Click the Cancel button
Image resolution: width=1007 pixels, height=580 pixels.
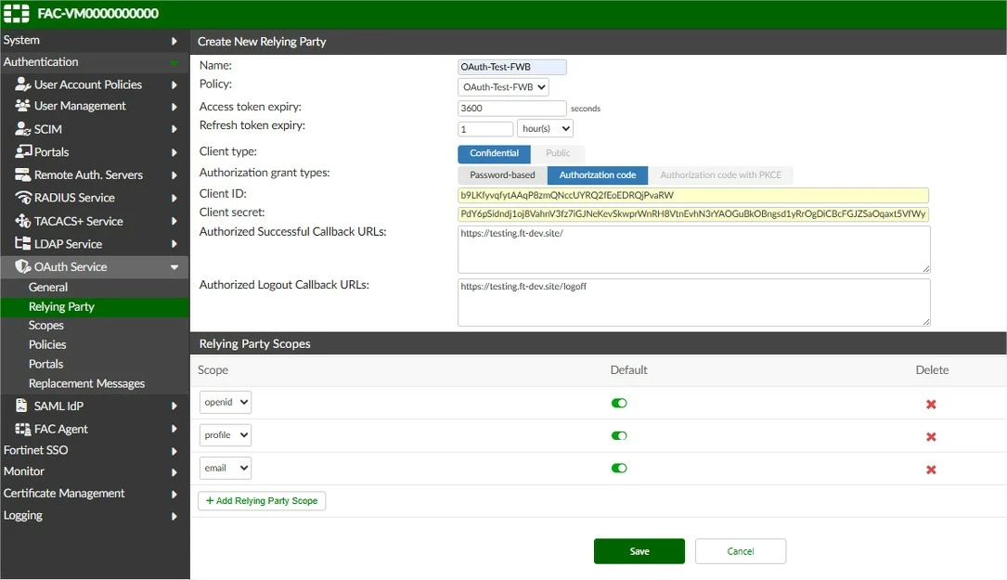pyautogui.click(x=741, y=551)
